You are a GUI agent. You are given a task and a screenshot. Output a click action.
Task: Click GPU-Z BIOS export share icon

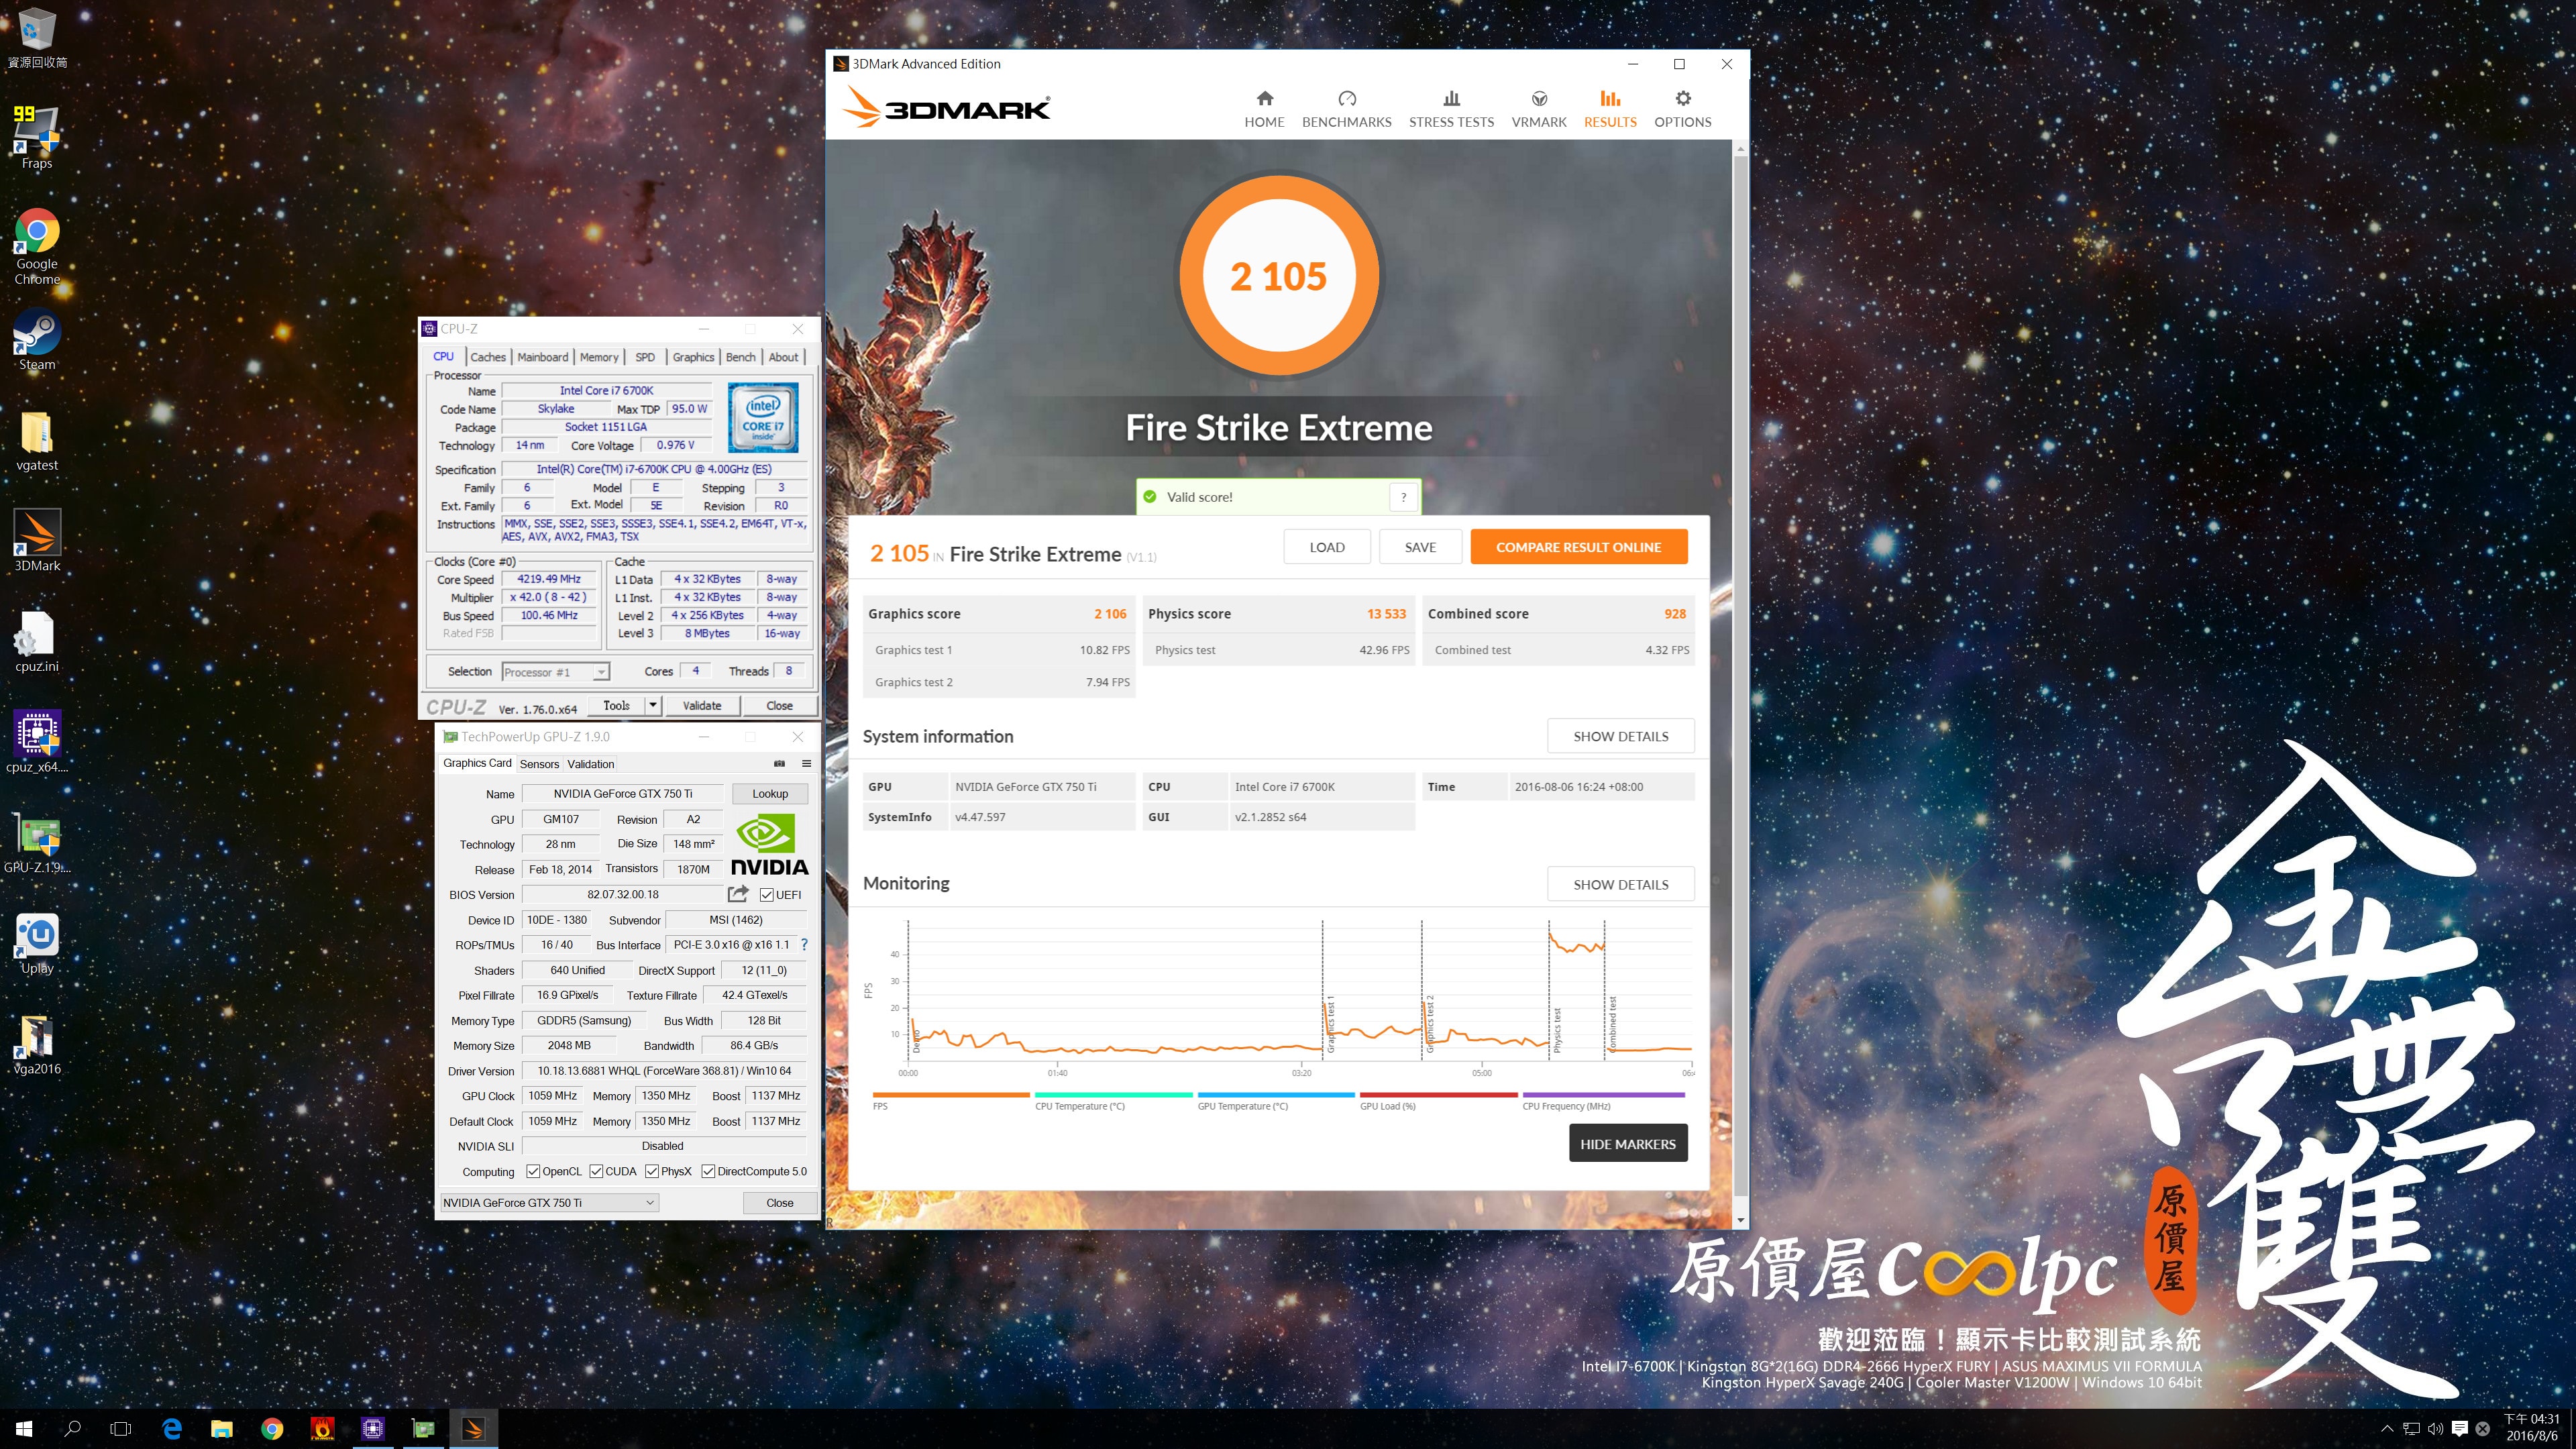pos(738,894)
